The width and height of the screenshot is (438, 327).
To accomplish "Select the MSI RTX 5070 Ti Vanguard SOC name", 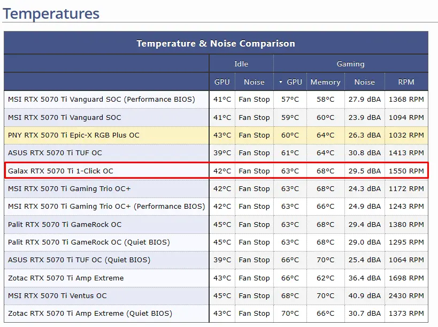I will (65, 117).
